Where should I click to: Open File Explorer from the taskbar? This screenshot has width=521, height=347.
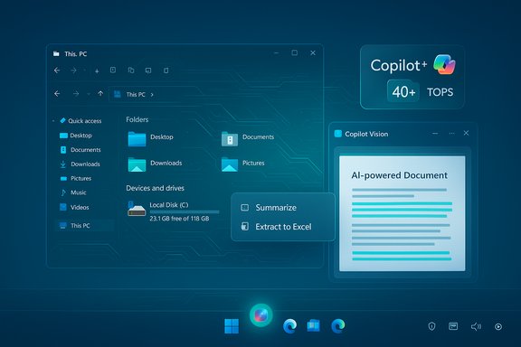313,325
